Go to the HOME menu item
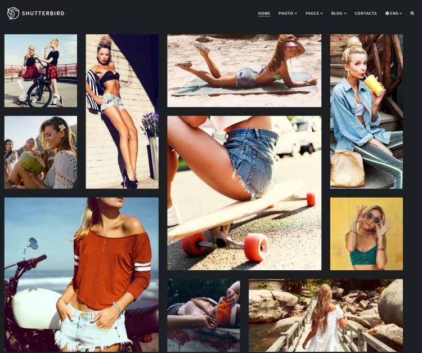Image resolution: width=422 pixels, height=353 pixels. (x=264, y=13)
